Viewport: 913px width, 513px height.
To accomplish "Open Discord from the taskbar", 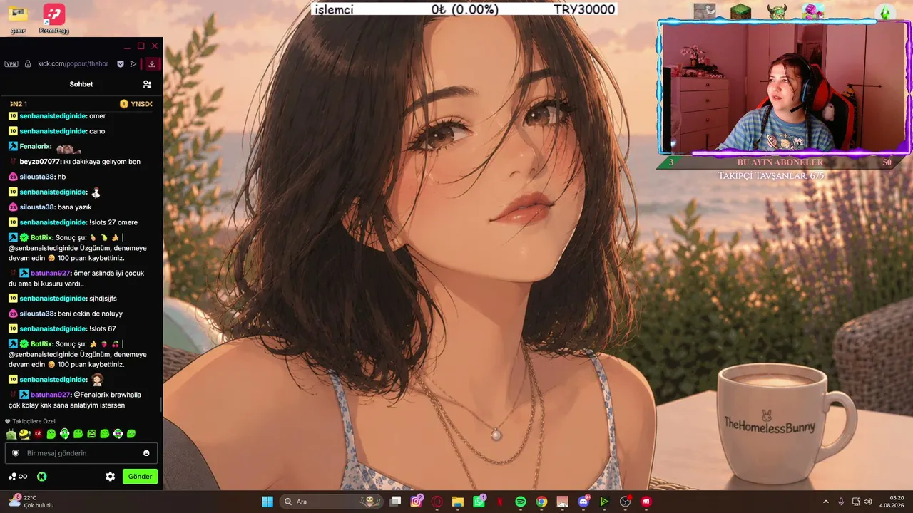I will pos(583,502).
